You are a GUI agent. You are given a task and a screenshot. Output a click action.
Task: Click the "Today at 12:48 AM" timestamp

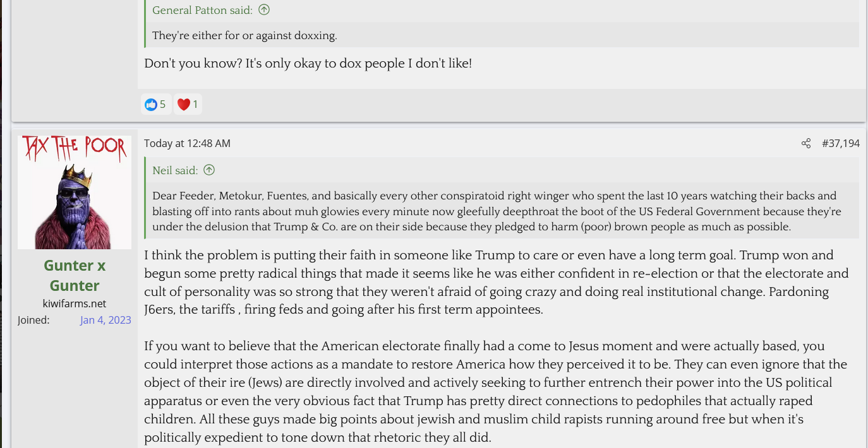coord(187,143)
